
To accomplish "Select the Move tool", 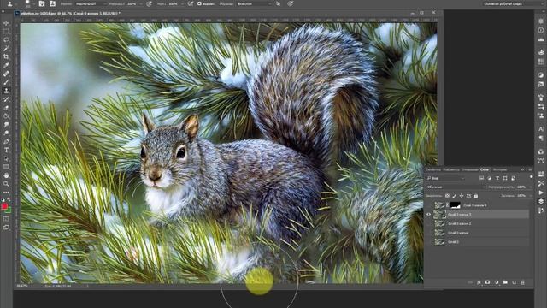I will point(6,23).
